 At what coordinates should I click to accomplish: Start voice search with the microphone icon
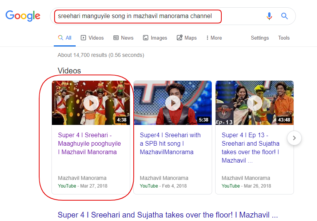coord(269,16)
